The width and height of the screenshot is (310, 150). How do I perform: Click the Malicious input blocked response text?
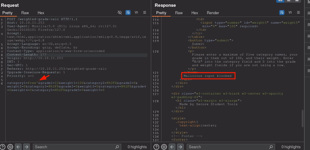(x=207, y=76)
